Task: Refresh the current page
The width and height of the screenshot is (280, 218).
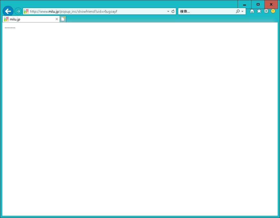Action: tap(173, 12)
